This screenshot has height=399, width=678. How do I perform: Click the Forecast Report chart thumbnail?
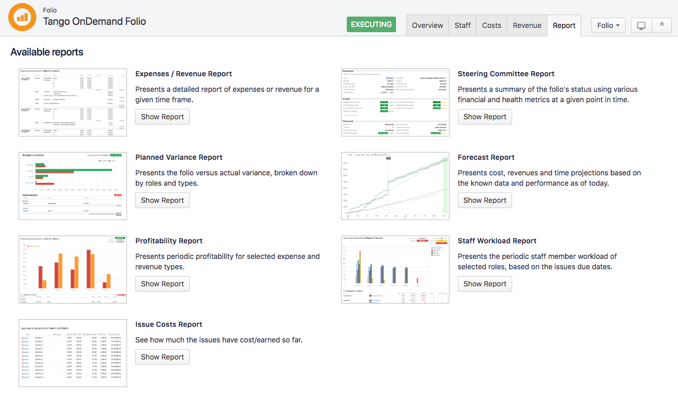[395, 186]
